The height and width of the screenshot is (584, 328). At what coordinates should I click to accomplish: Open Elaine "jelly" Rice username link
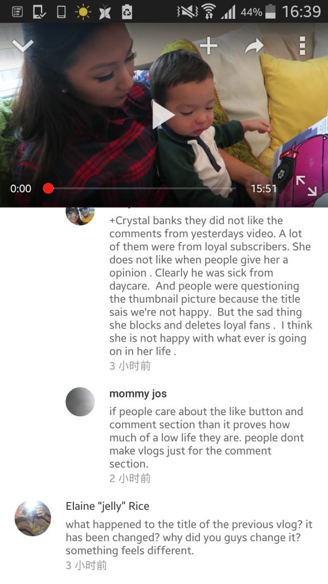(x=108, y=506)
